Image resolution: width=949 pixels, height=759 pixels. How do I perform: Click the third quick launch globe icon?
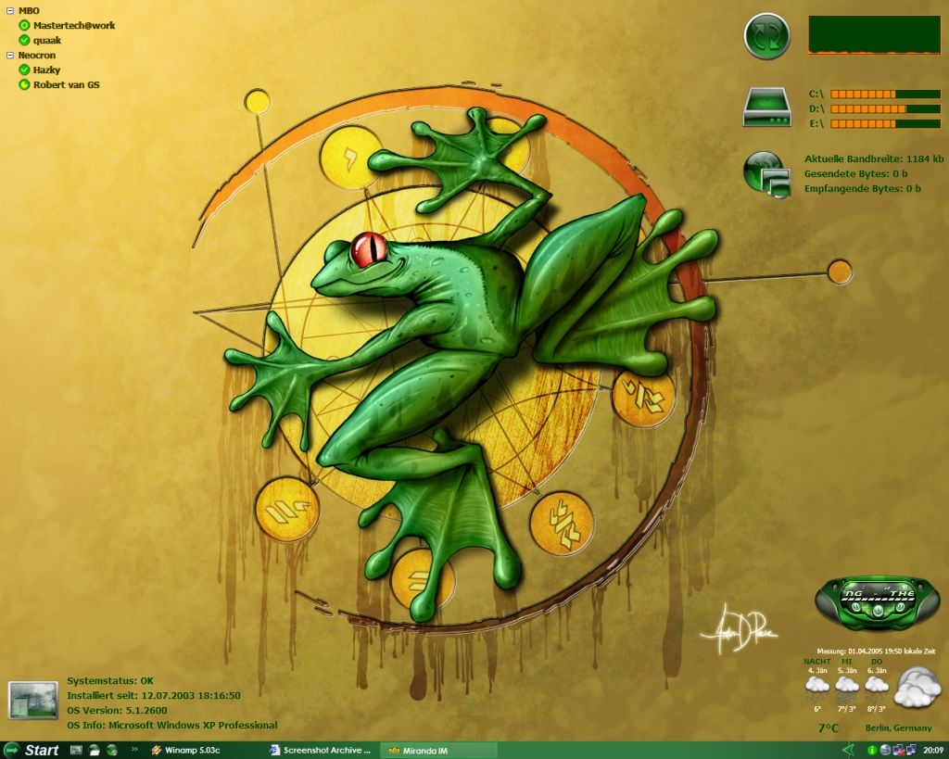(112, 751)
